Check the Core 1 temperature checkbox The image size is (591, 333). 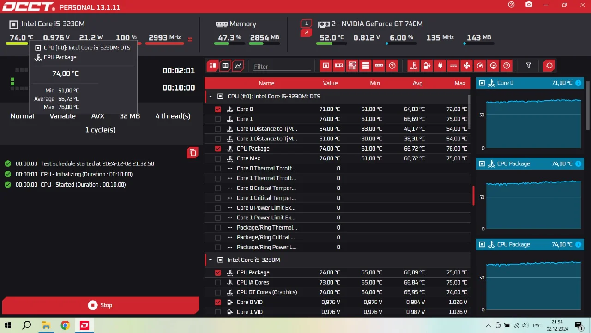[x=218, y=119]
